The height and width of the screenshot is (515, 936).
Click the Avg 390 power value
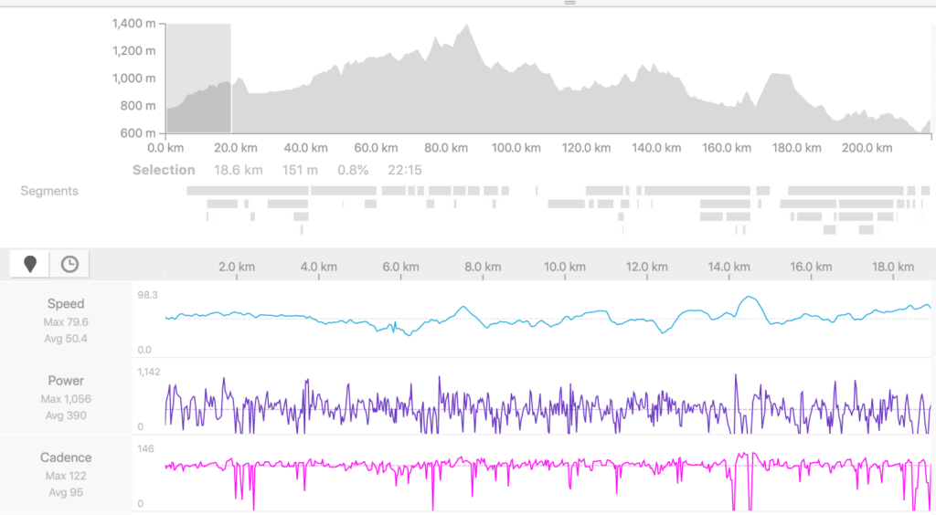tap(66, 416)
